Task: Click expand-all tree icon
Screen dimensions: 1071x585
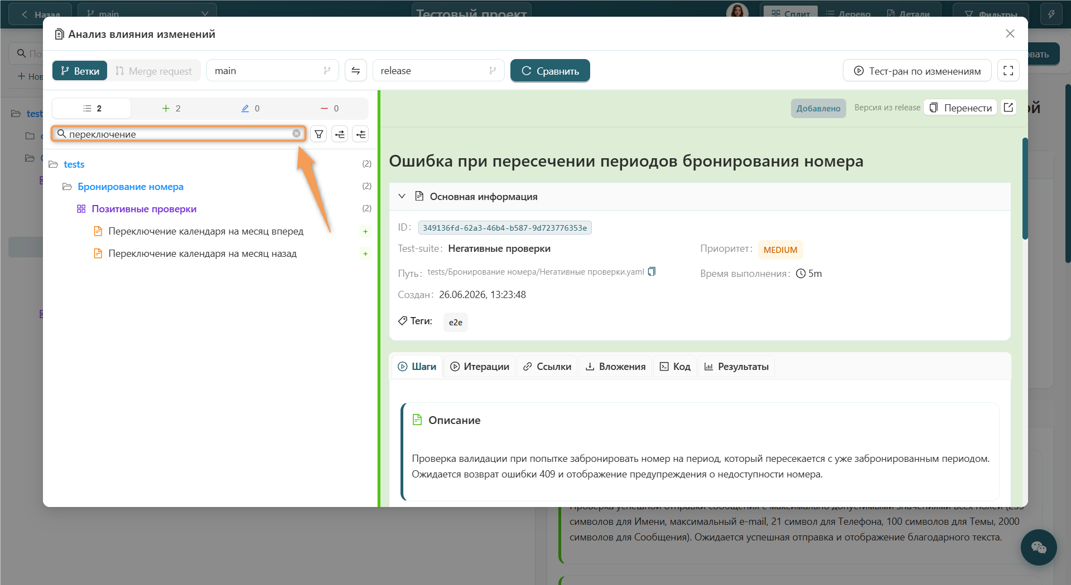Action: pos(340,134)
